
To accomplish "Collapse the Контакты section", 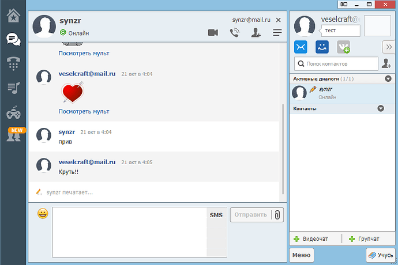I will [380, 108].
